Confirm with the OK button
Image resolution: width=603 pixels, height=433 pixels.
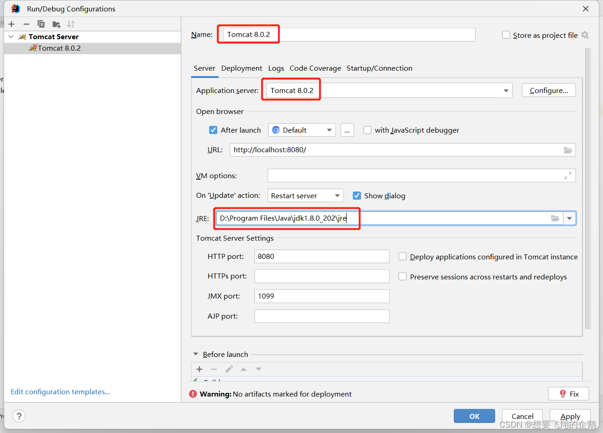tap(474, 416)
